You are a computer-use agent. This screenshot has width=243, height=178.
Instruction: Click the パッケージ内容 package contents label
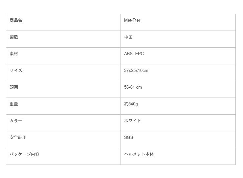click(24, 154)
